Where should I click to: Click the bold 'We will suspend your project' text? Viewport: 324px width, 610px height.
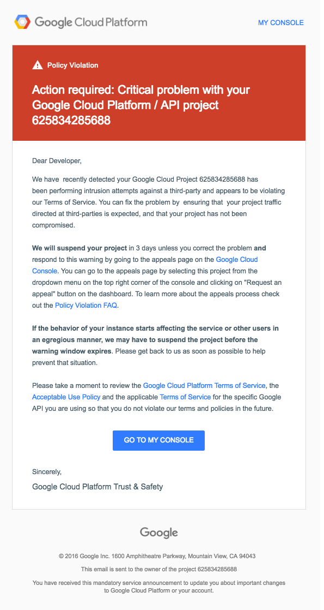[x=80, y=248]
